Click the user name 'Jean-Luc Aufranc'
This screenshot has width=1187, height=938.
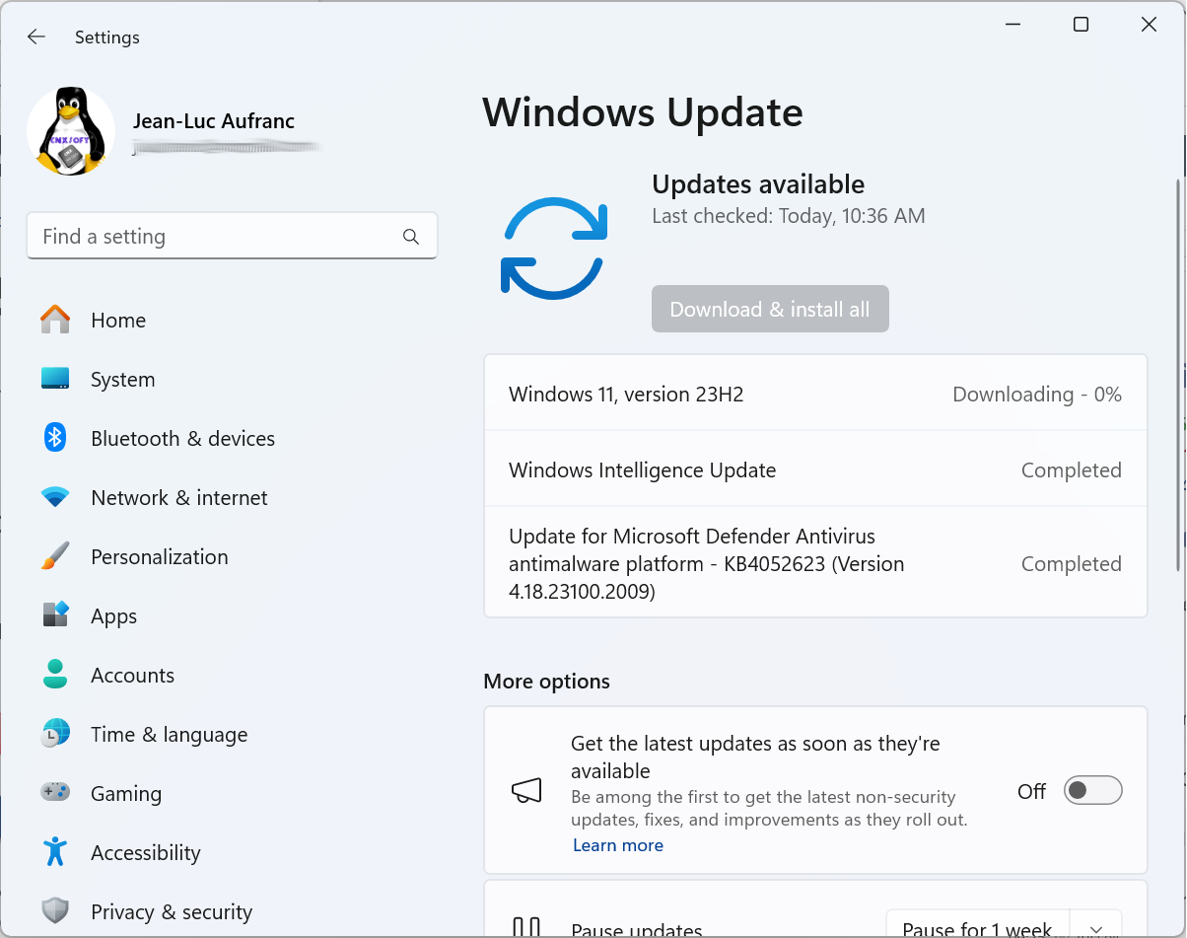(x=213, y=121)
